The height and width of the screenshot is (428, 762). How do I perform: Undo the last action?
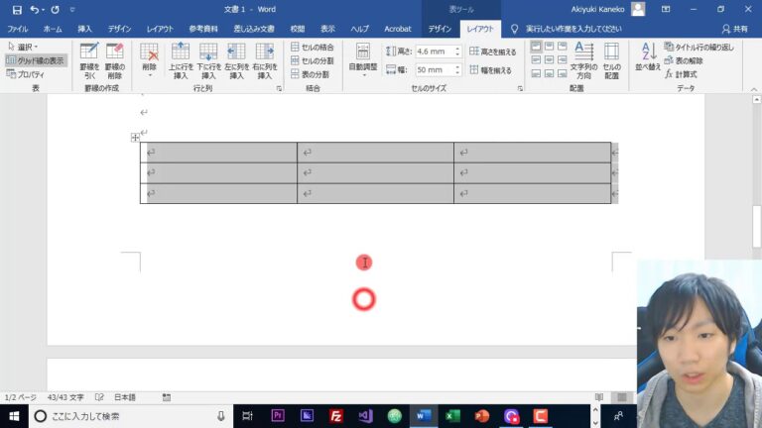click(x=34, y=10)
